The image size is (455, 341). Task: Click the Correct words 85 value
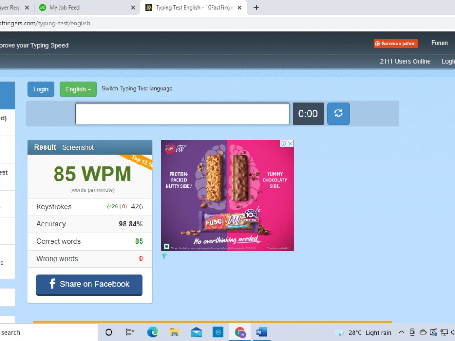point(139,241)
